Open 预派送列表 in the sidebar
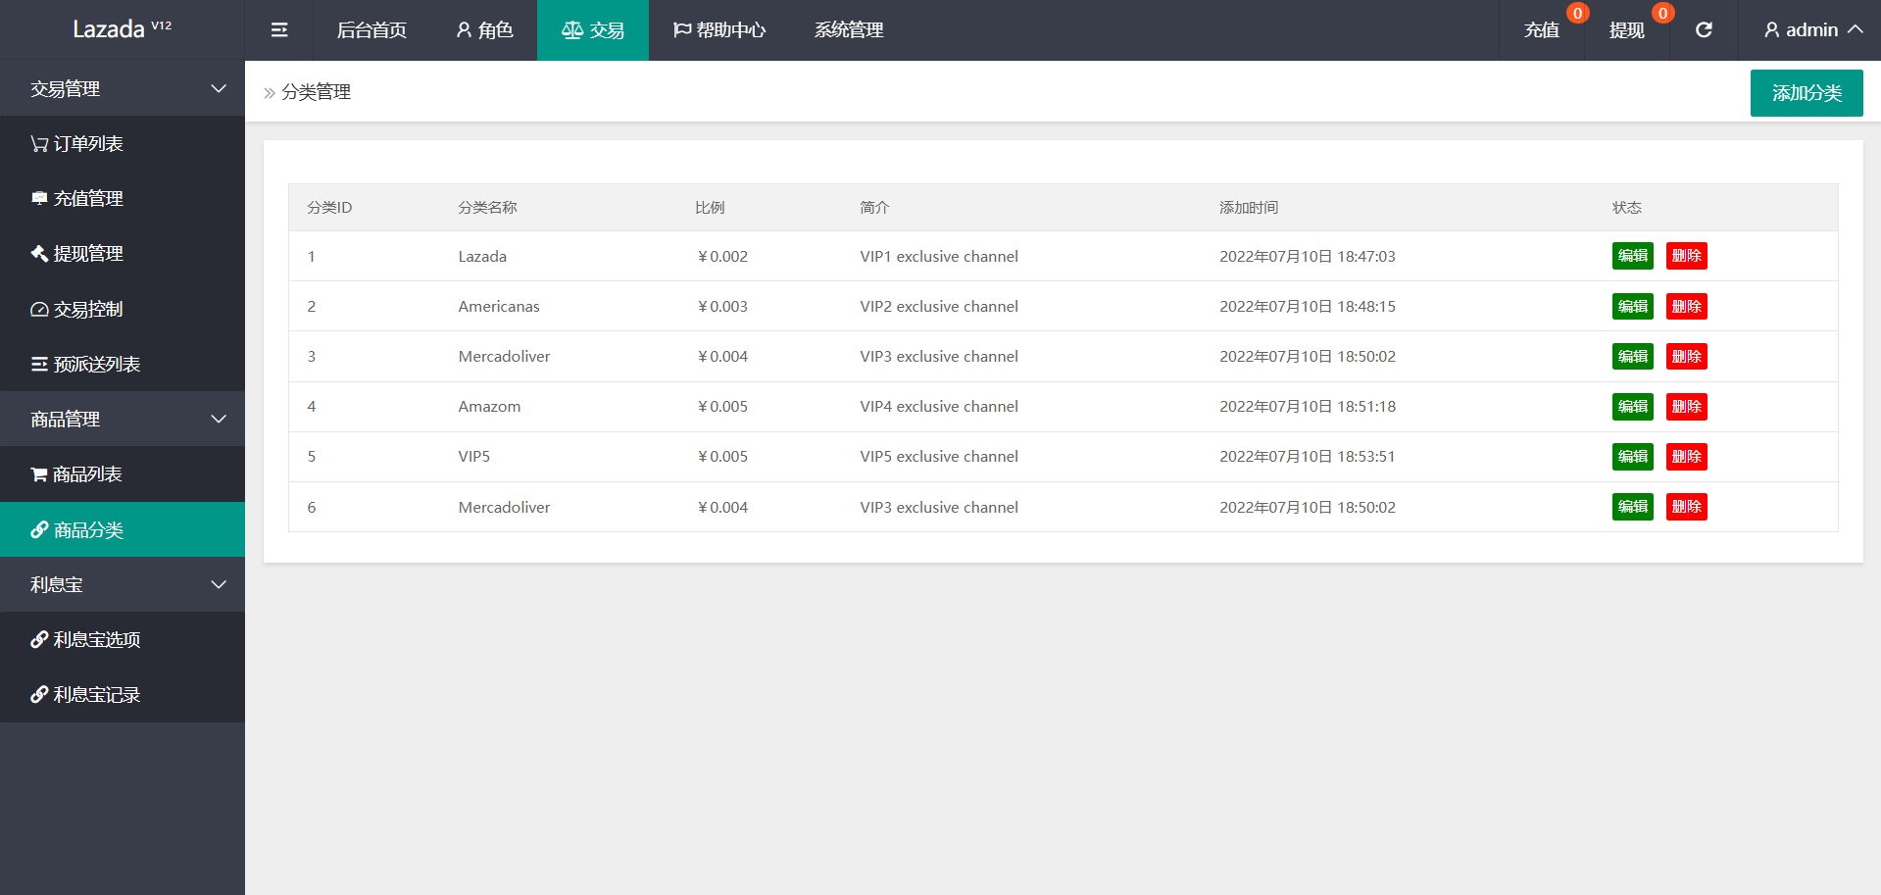1881x895 pixels. [x=123, y=364]
